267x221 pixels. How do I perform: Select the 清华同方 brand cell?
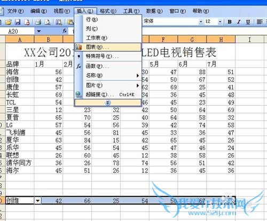pyautogui.click(x=20, y=163)
